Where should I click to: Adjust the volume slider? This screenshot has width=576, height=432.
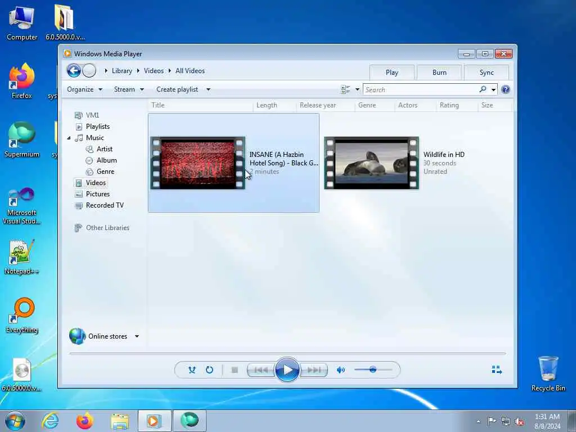coord(373,370)
